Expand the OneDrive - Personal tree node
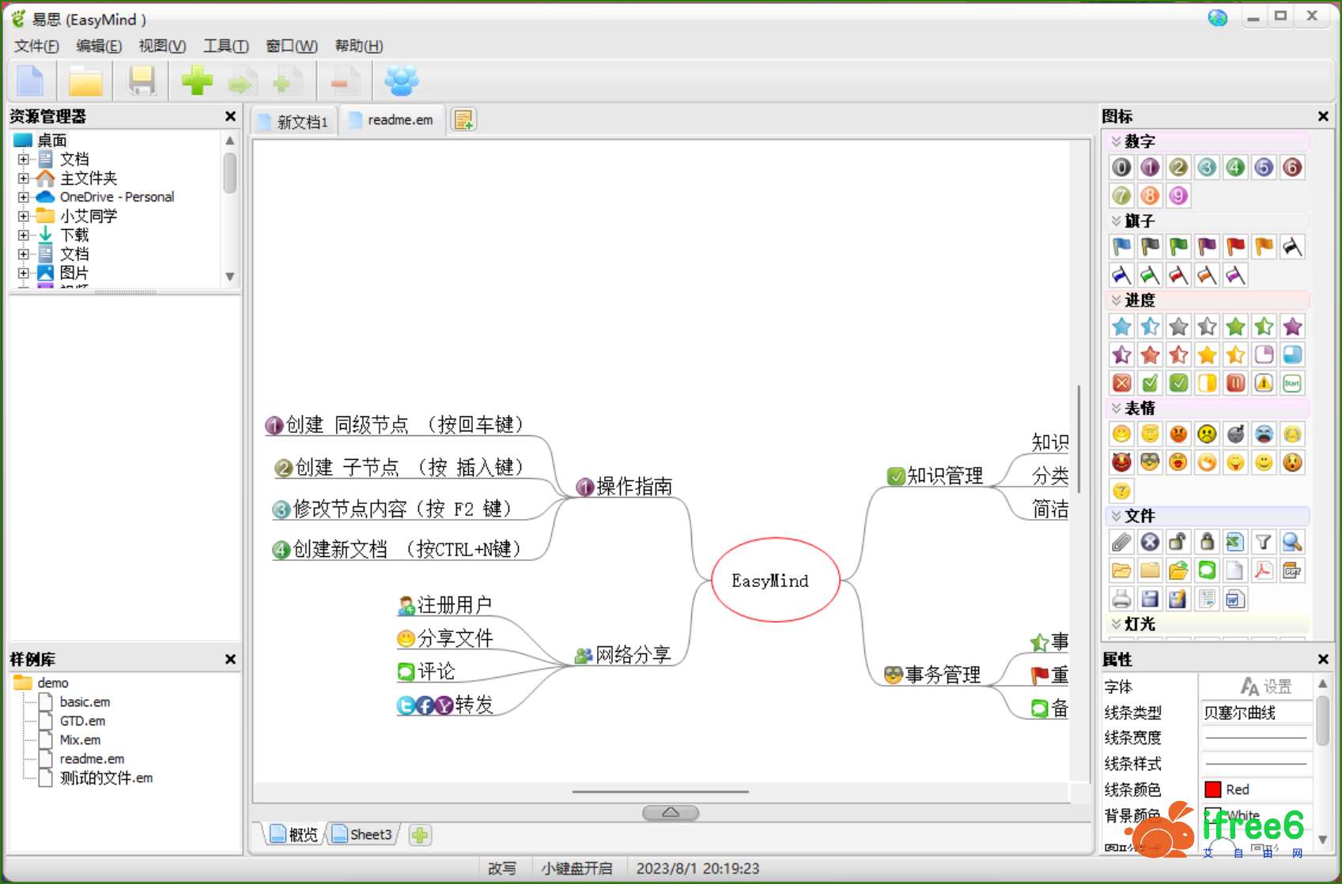The width and height of the screenshot is (1342, 884). pyautogui.click(x=23, y=197)
